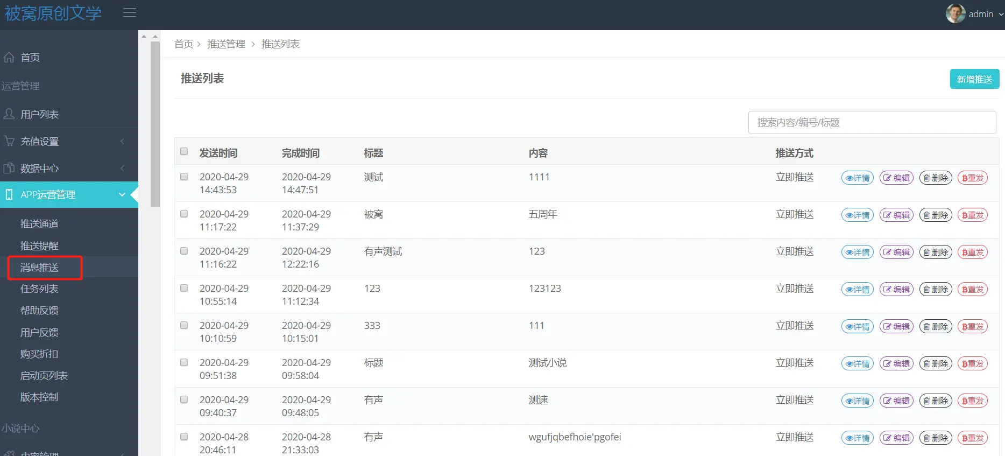Resend the 测试 push row
1005x456 pixels.
point(973,178)
